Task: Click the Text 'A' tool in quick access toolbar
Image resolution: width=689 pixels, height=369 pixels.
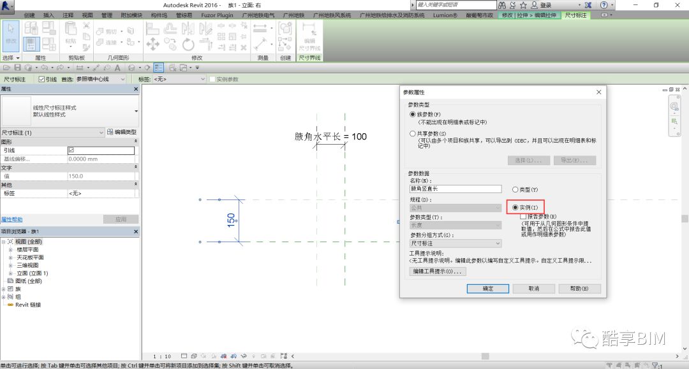Action: (117, 68)
